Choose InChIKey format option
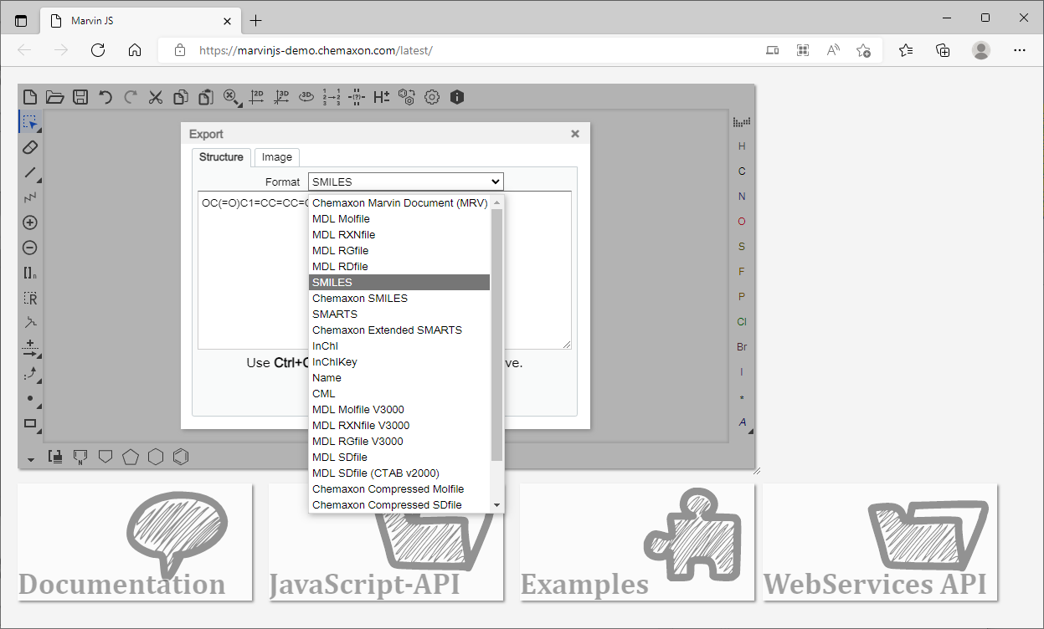This screenshot has height=629, width=1044. tap(399, 362)
